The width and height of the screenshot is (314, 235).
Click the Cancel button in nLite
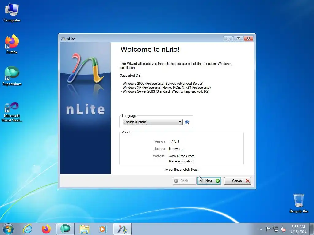[238, 181]
